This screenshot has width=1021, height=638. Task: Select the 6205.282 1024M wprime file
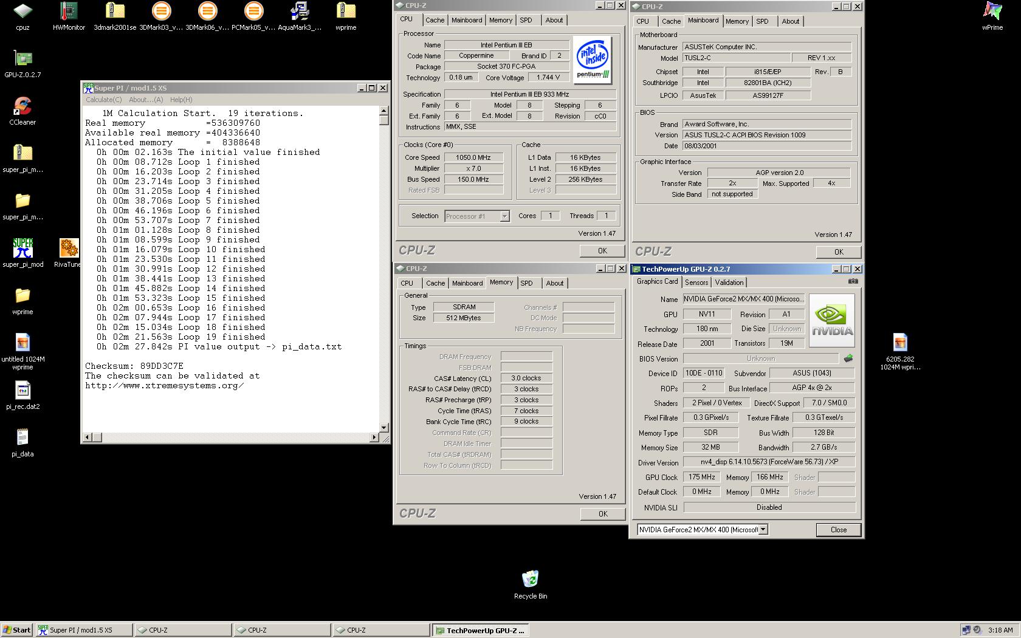[x=900, y=351]
